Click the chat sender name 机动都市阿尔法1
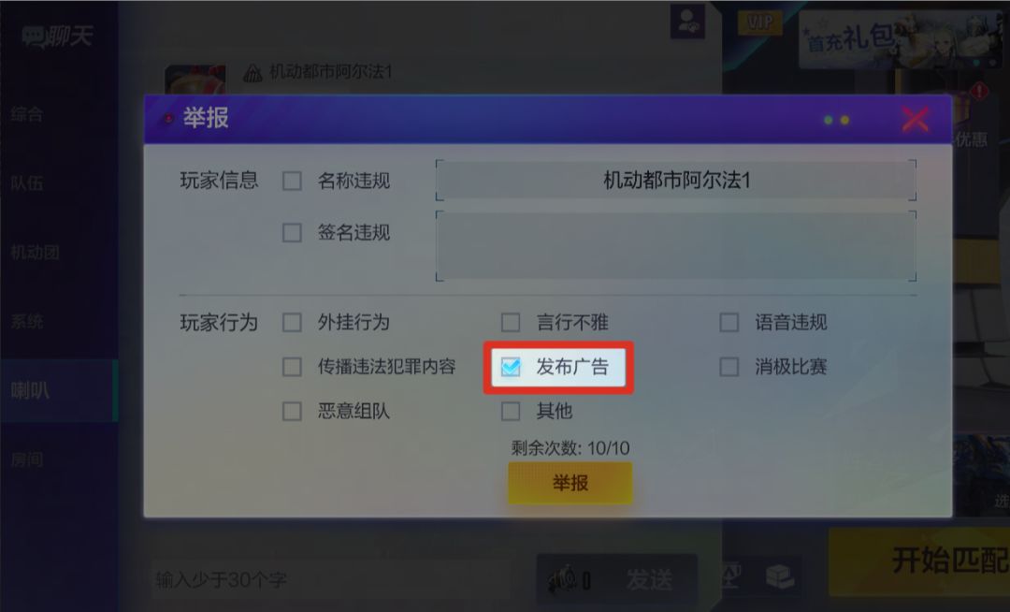Image resolution: width=1010 pixels, height=612 pixels. click(x=331, y=71)
